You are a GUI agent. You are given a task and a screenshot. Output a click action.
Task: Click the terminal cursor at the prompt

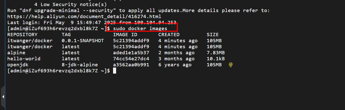(115, 71)
